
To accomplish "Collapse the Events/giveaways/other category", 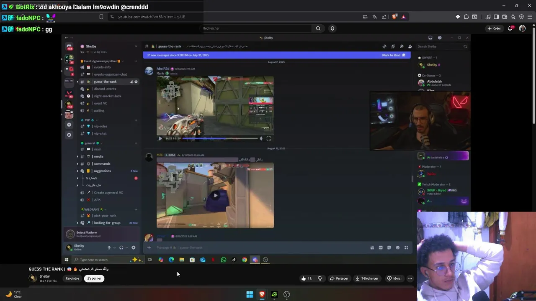I will 100,61.
